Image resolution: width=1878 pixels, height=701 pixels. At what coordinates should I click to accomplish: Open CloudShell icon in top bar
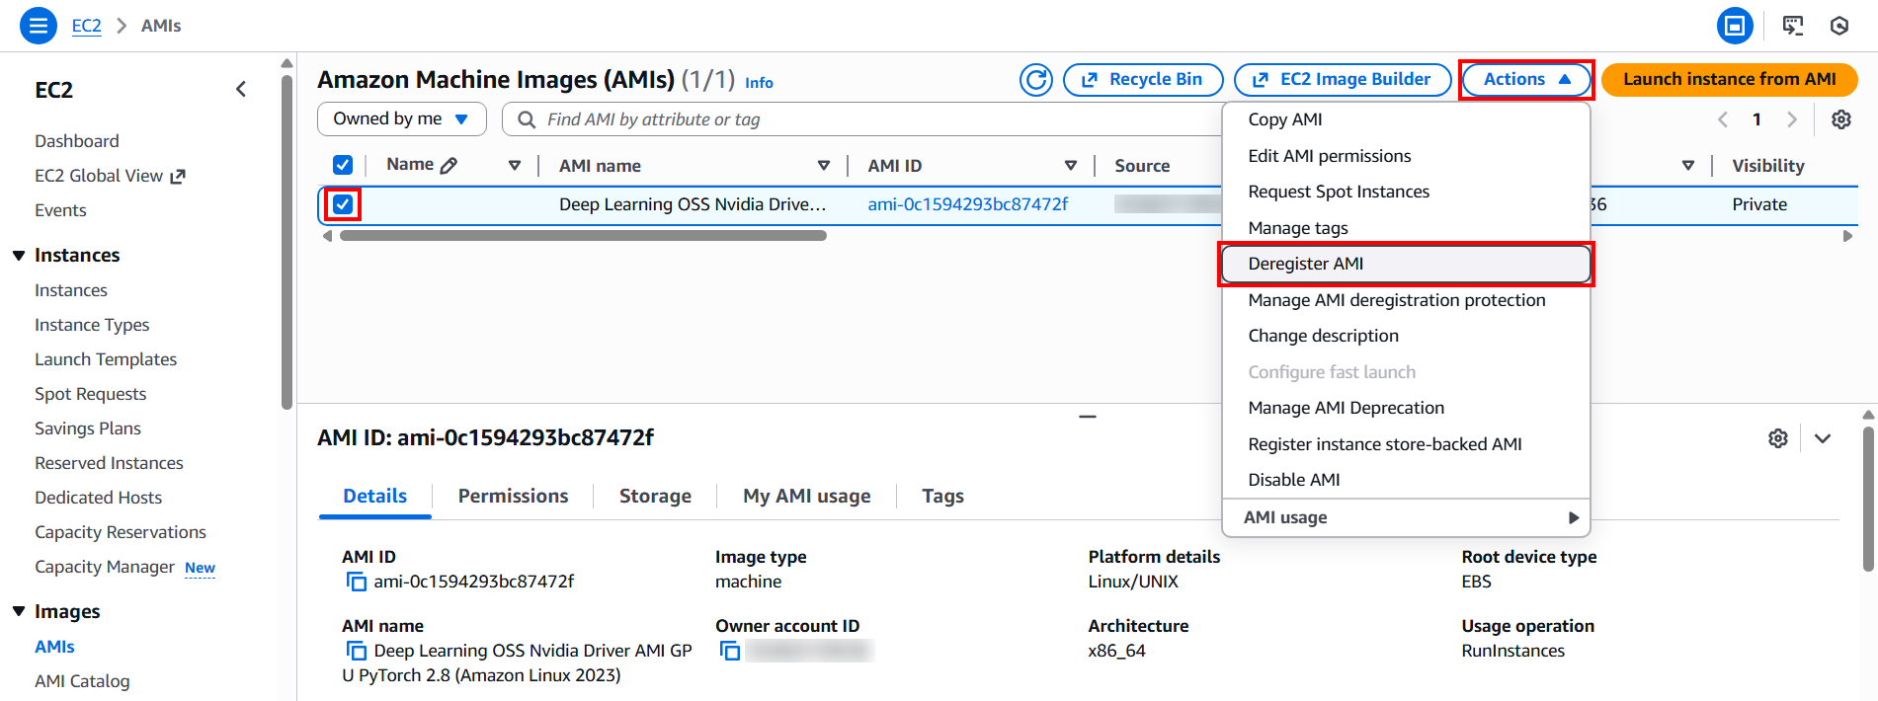point(1792,26)
